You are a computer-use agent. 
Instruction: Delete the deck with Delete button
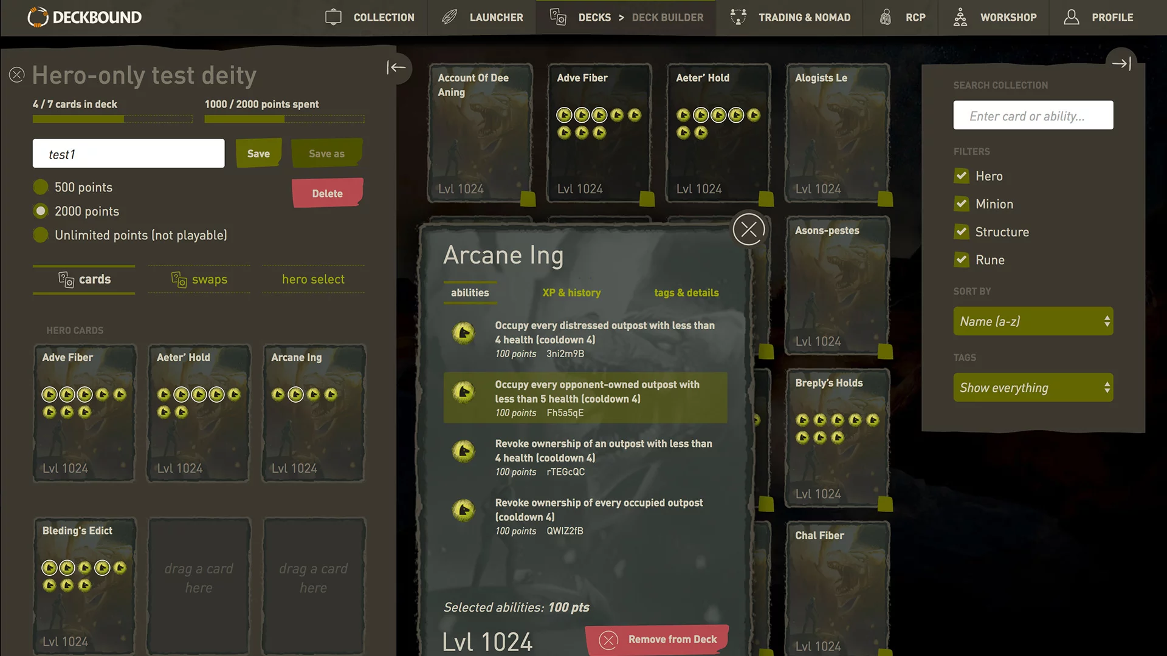[327, 193]
